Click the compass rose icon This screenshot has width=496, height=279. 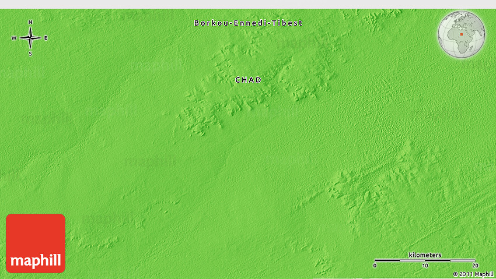pyautogui.click(x=30, y=38)
